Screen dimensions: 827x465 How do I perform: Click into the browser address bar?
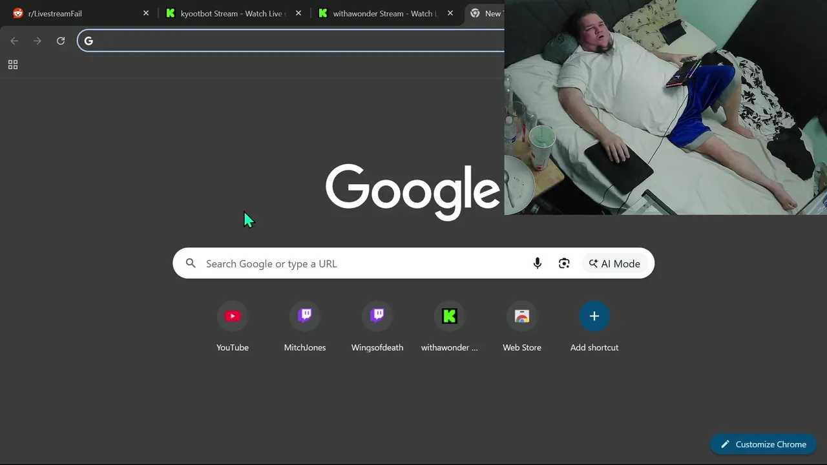coord(292,41)
